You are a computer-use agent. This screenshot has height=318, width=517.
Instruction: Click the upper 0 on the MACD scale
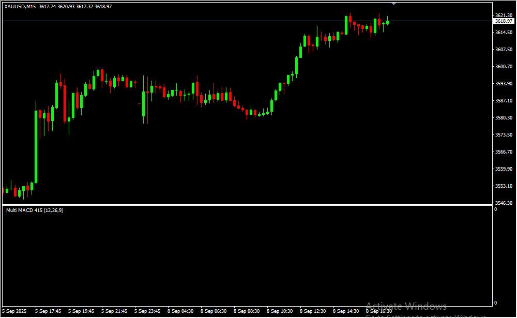point(495,209)
